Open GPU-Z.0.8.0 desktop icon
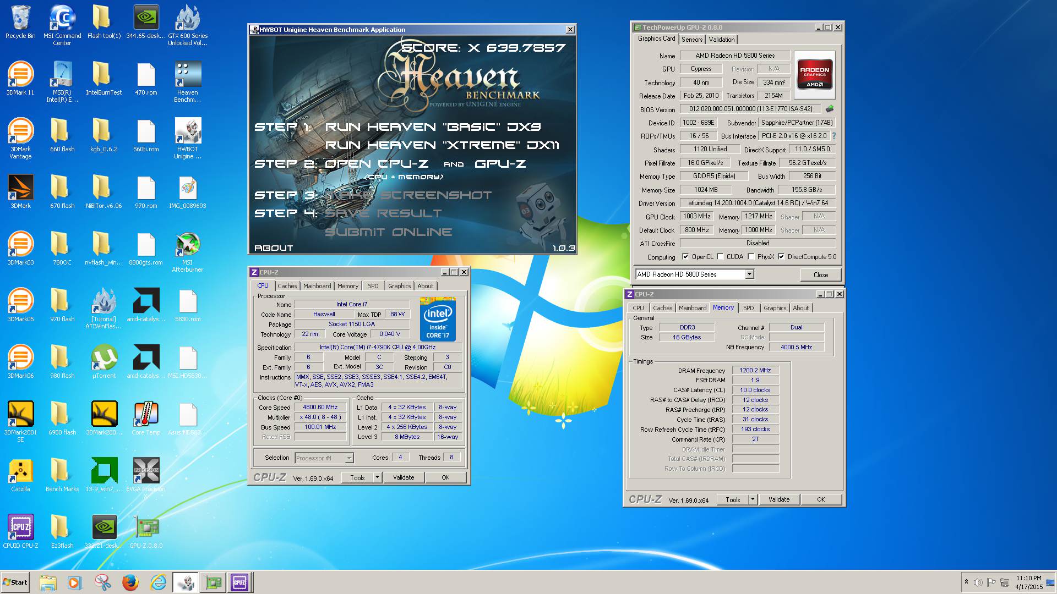 click(146, 532)
